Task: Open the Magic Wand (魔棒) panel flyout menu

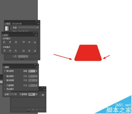Action: tap(37, 67)
